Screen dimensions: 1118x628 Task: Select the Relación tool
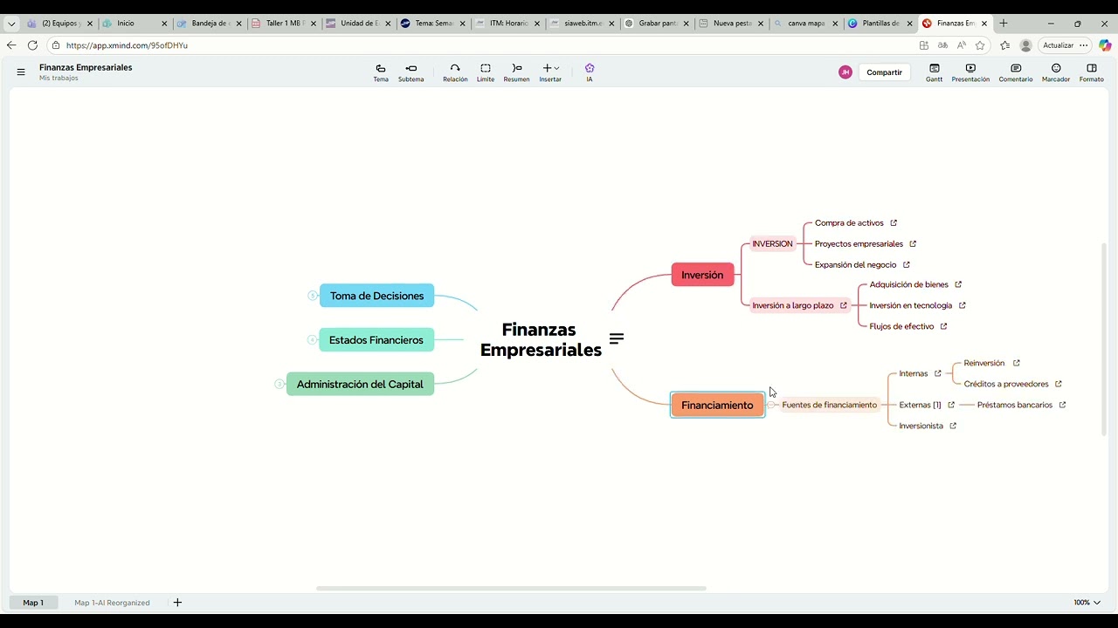pyautogui.click(x=455, y=72)
